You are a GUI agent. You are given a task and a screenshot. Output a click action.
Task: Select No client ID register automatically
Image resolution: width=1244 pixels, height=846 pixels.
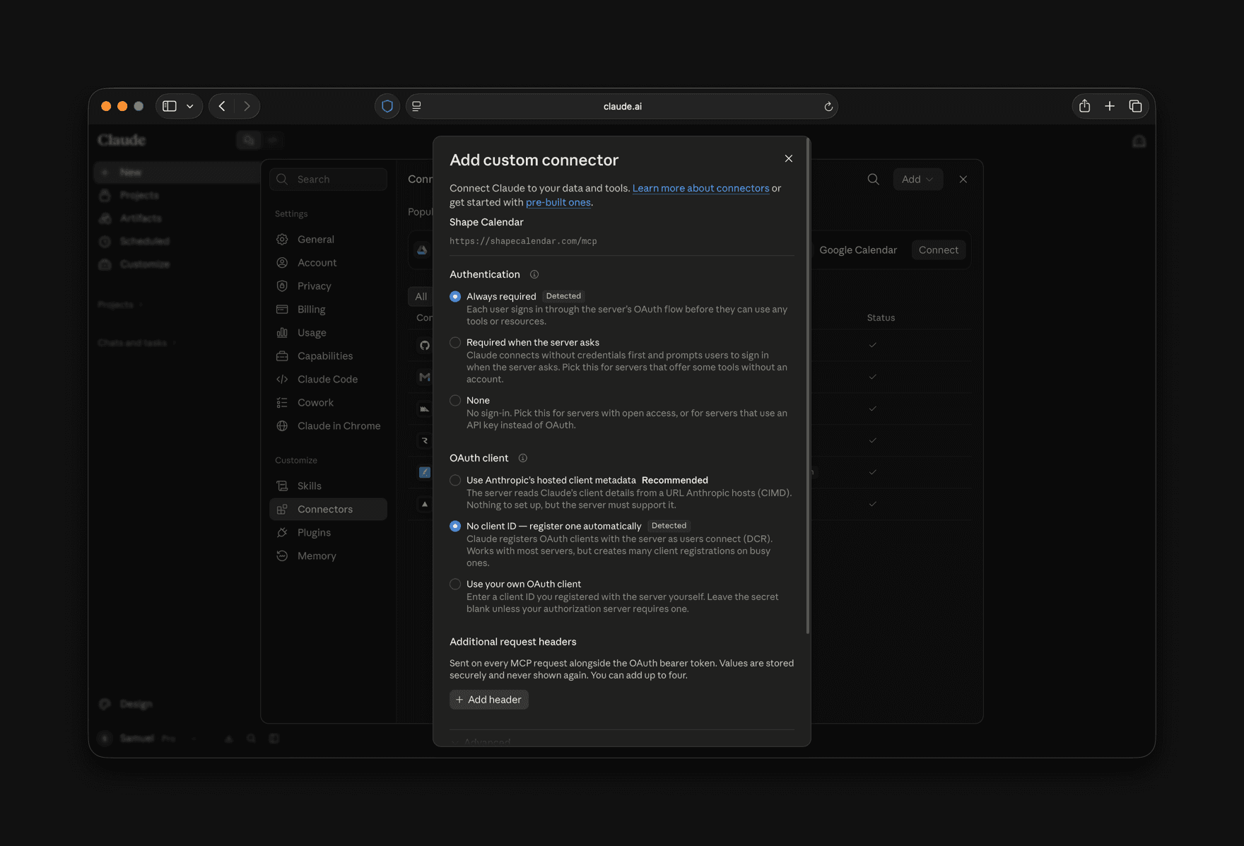pyautogui.click(x=455, y=526)
